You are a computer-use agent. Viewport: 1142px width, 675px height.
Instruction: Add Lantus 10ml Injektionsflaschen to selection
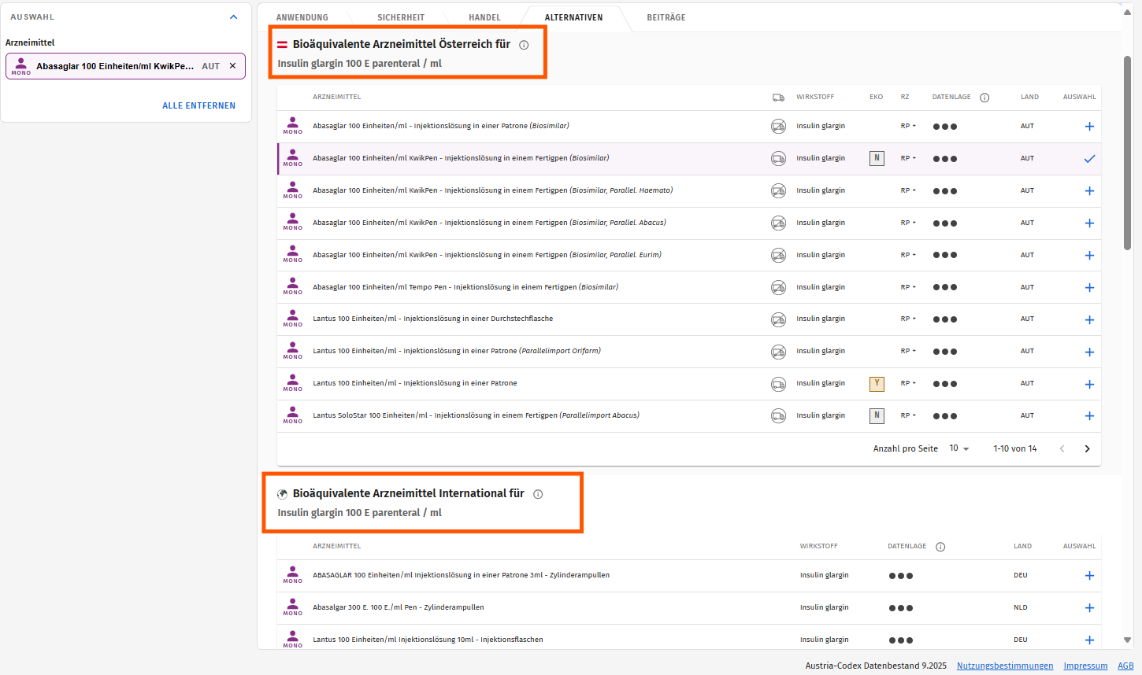click(1089, 640)
